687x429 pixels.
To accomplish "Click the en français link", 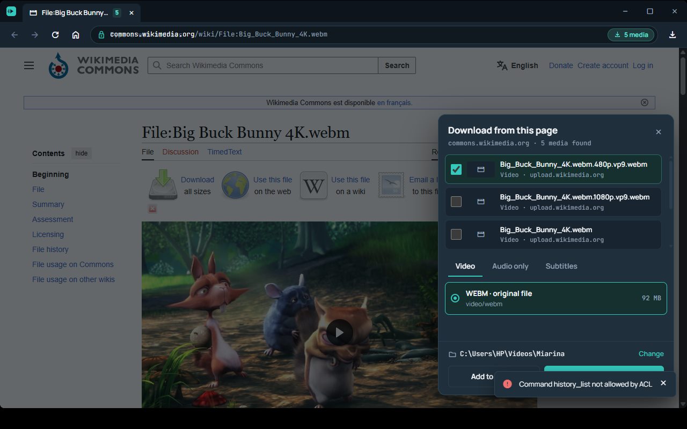I will point(394,102).
